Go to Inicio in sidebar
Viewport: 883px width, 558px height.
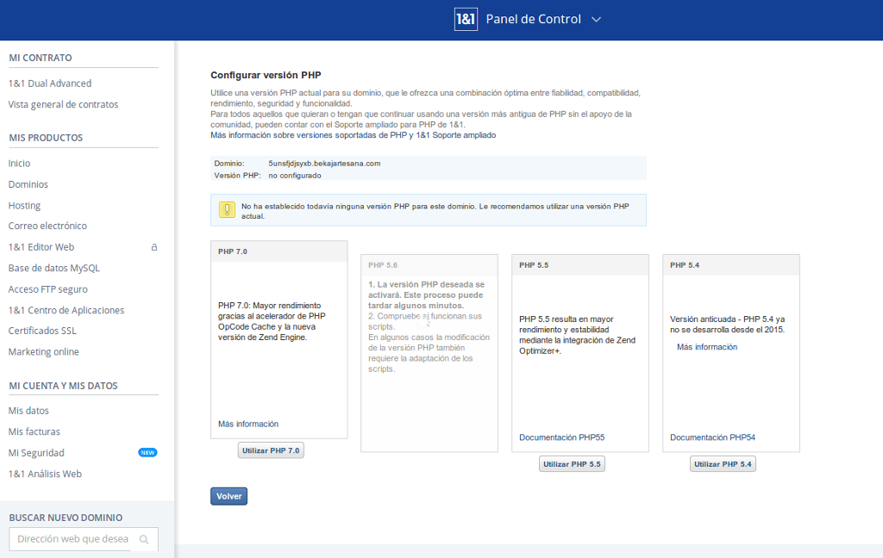click(x=19, y=163)
